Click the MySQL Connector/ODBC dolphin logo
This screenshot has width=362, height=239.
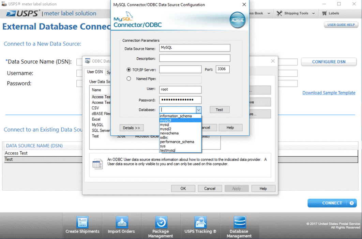(129, 15)
